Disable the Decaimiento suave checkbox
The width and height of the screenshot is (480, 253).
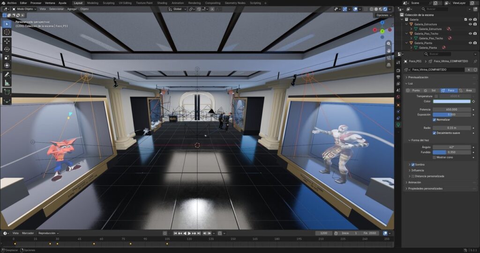[x=435, y=133]
